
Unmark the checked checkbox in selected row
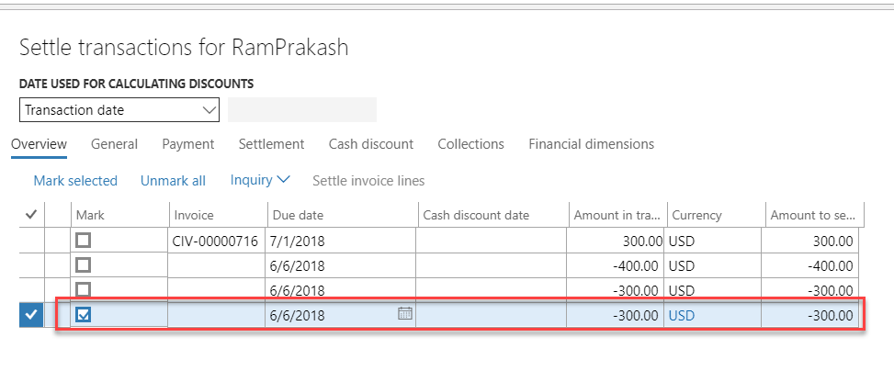coord(84,315)
